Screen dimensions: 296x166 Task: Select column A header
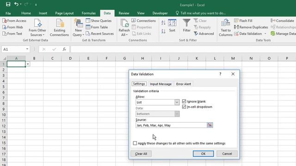[x=16, y=59]
